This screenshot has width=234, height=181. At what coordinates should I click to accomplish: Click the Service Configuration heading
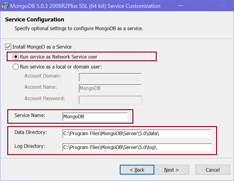(x=35, y=20)
